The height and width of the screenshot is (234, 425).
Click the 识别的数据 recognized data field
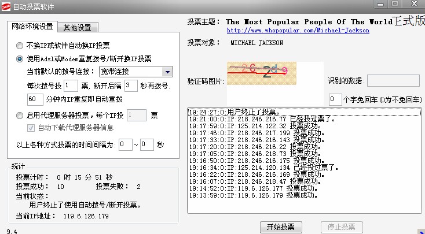coord(393,81)
